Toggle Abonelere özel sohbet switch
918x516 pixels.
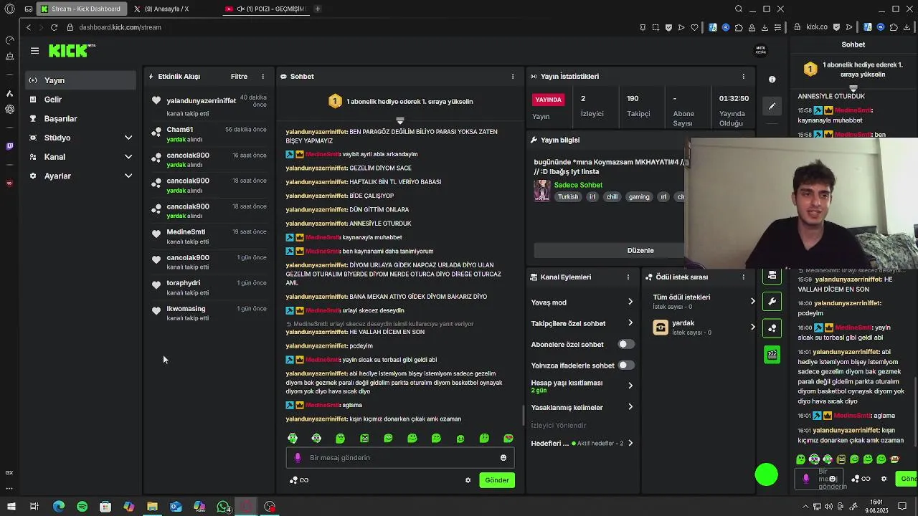point(626,345)
